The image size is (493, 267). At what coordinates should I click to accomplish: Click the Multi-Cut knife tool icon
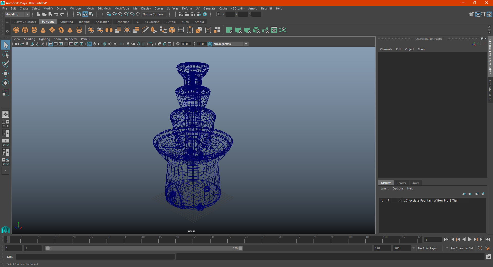[x=145, y=30]
